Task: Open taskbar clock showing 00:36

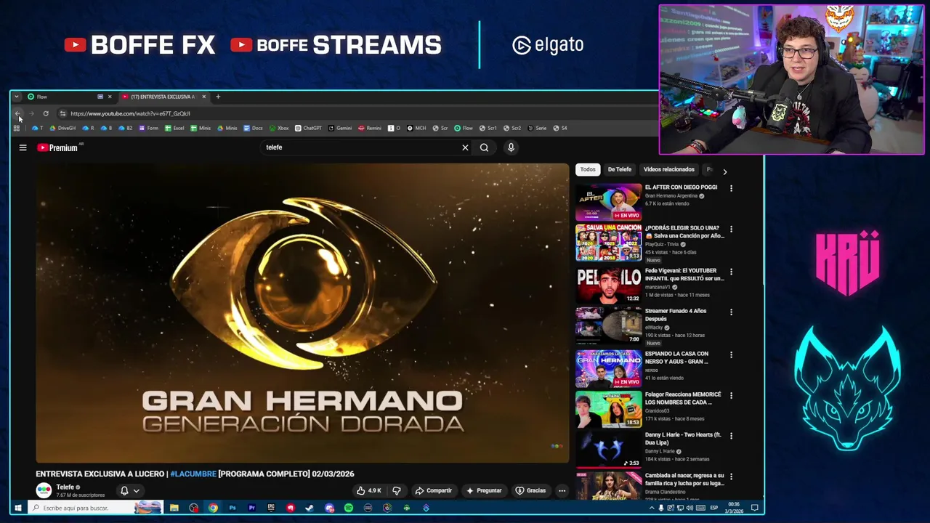Action: point(734,508)
